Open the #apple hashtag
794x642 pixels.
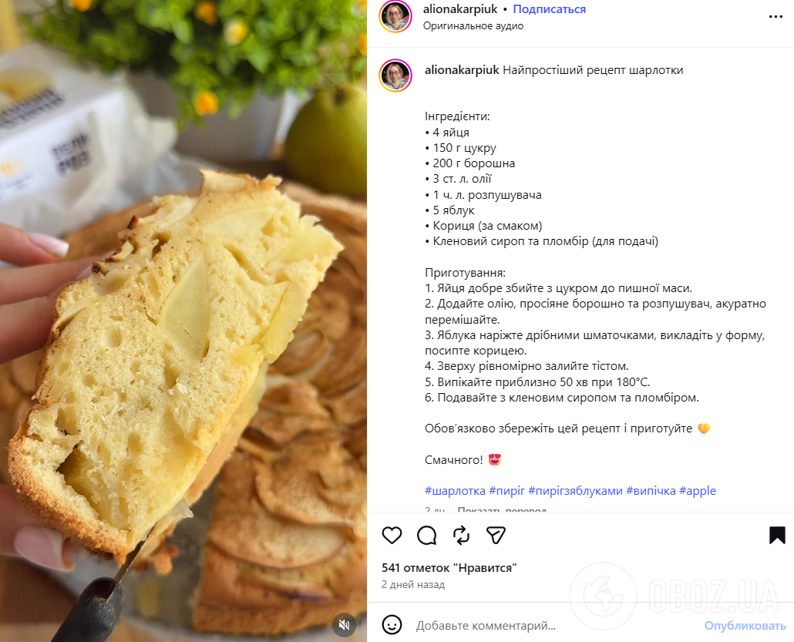[x=698, y=491]
